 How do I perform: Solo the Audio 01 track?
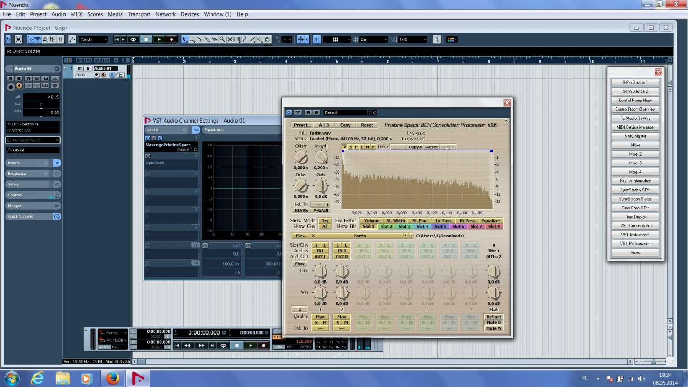point(88,68)
